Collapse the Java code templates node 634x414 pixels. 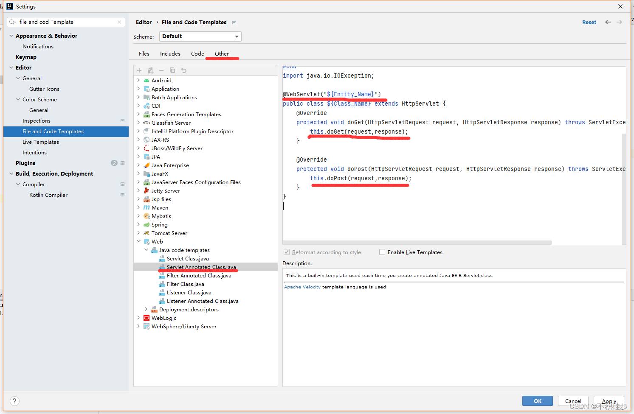(x=146, y=250)
